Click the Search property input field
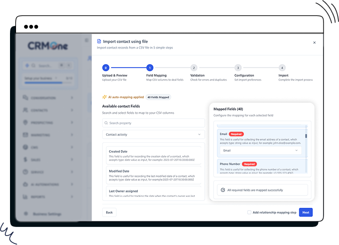The height and width of the screenshot is (245, 339). tap(153, 123)
